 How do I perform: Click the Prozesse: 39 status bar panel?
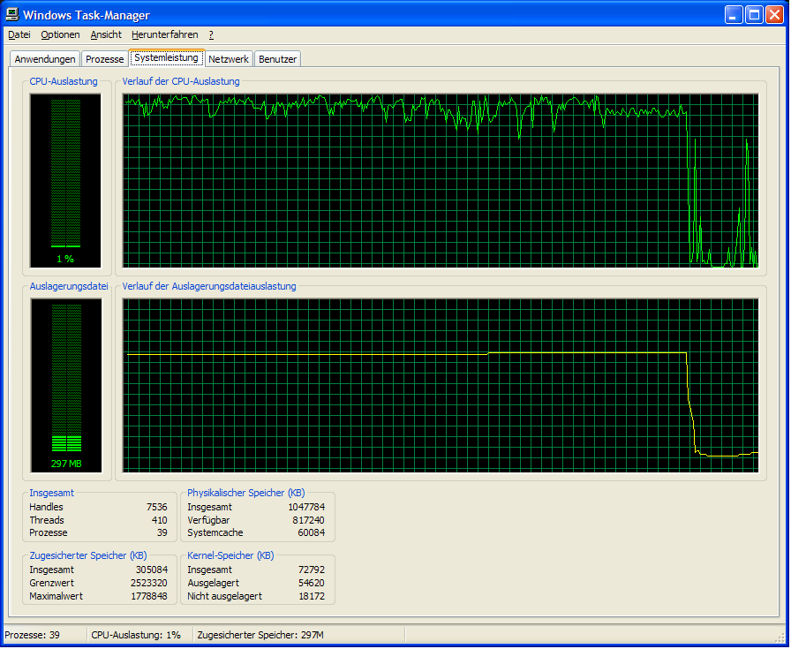tap(44, 636)
